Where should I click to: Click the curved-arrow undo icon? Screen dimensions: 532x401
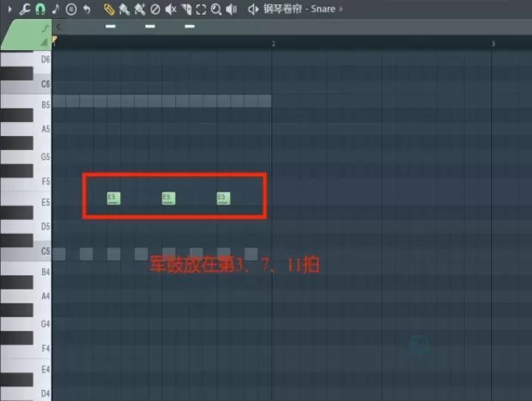tap(87, 9)
